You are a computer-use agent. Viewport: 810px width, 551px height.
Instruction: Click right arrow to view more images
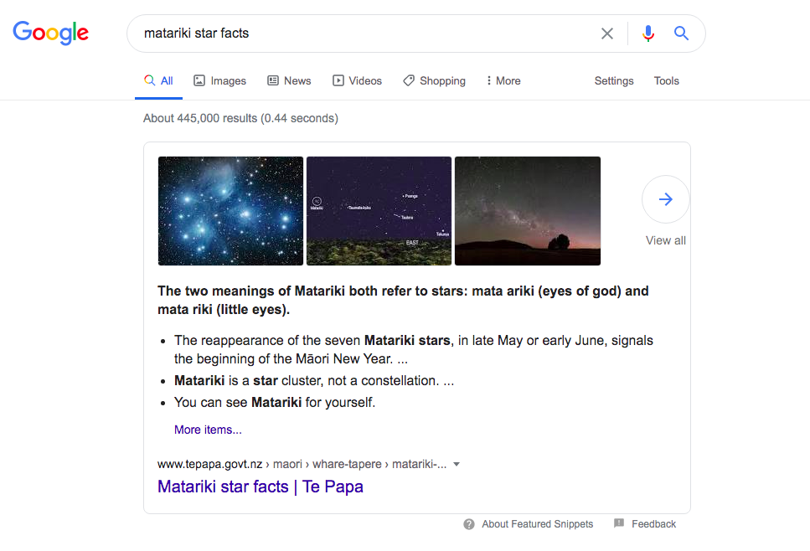pyautogui.click(x=666, y=199)
